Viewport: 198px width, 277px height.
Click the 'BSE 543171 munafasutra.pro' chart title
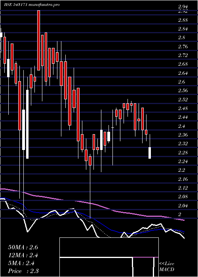[x=32, y=5]
